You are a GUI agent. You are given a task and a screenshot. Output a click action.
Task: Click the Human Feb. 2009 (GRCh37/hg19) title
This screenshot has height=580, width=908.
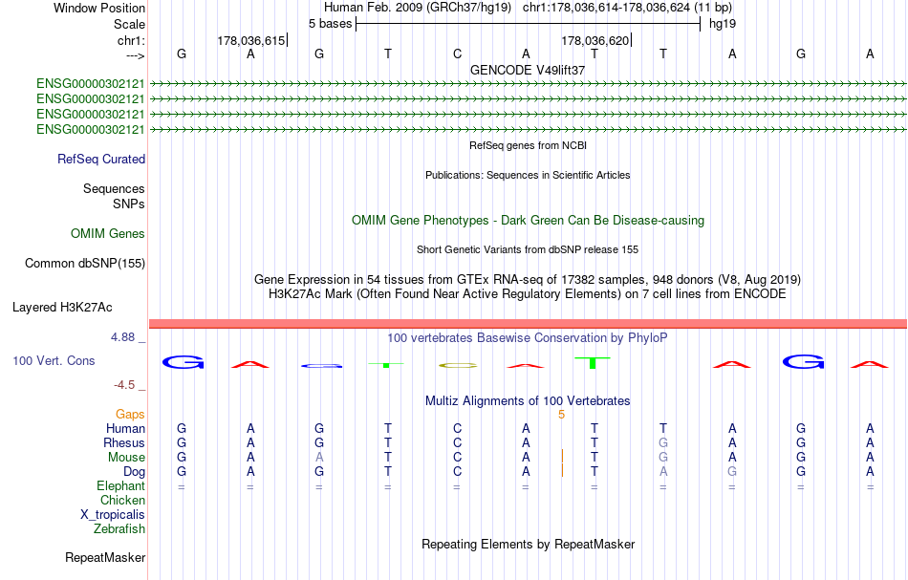418,8
